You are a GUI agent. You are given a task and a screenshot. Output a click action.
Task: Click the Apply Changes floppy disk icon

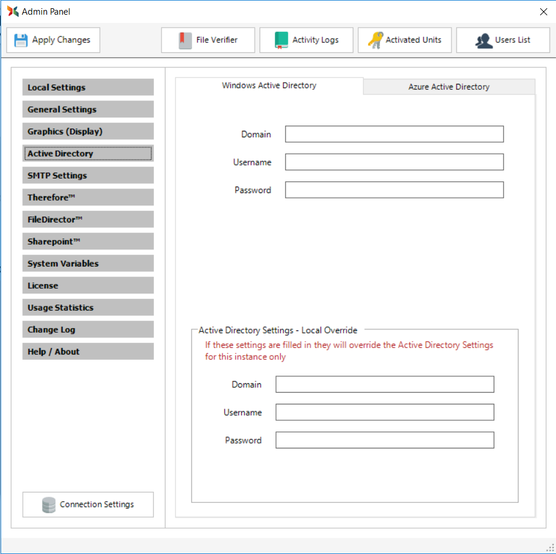pos(21,40)
